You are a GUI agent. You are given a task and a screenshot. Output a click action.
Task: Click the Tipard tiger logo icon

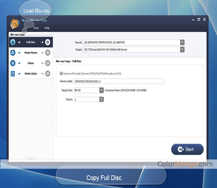(15, 24)
